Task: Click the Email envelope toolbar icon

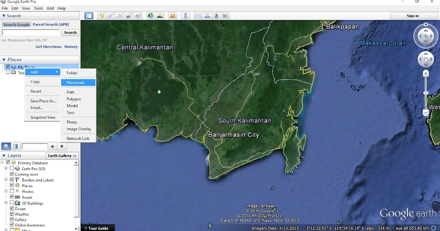Action: 198,16
